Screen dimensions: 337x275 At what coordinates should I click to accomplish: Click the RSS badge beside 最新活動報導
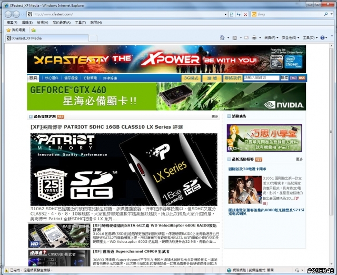tap(259, 160)
